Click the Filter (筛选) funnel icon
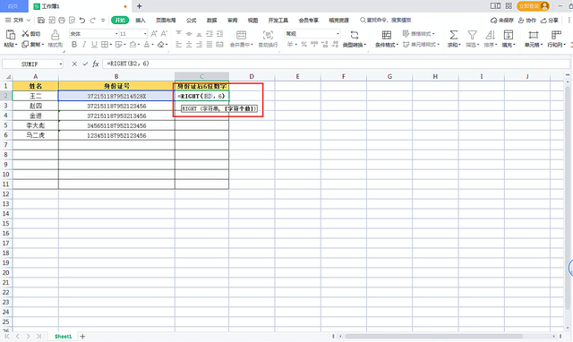The height and width of the screenshot is (342, 573). [x=472, y=35]
